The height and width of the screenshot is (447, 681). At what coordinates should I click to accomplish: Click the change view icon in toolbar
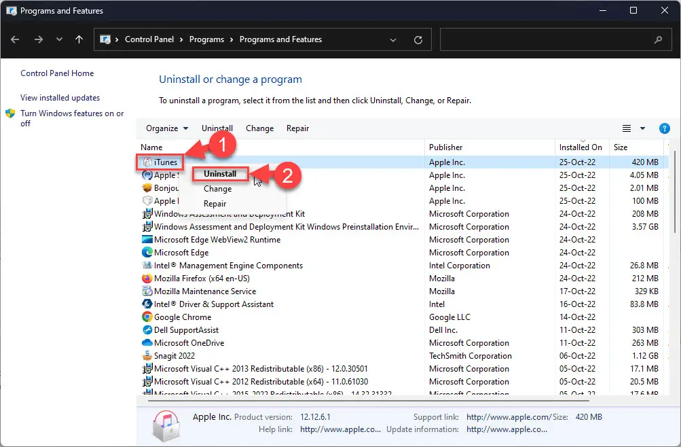[627, 128]
